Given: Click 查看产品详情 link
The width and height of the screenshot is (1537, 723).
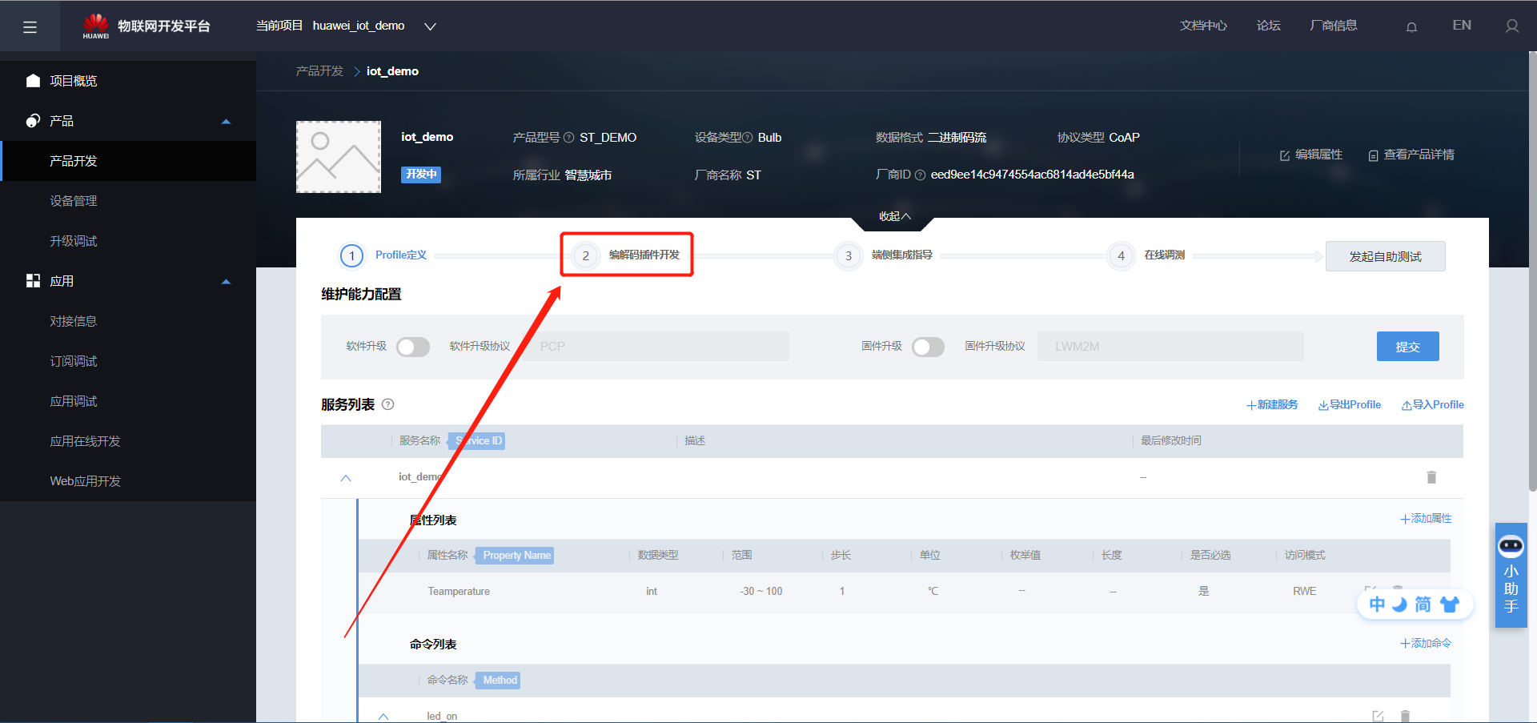Looking at the screenshot, I should point(1411,155).
